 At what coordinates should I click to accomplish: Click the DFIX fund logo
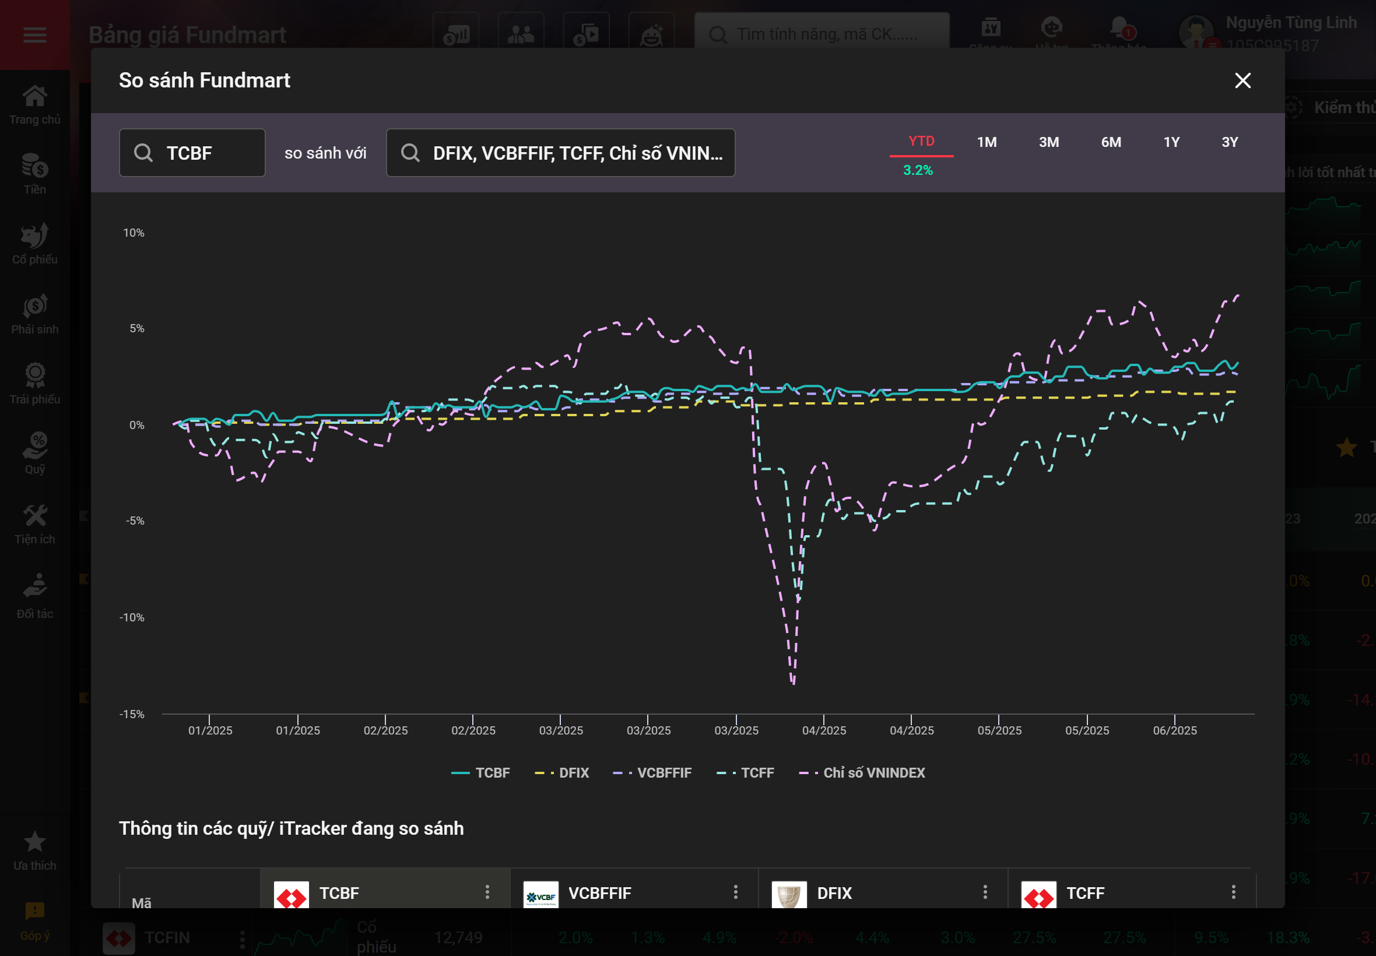789,895
